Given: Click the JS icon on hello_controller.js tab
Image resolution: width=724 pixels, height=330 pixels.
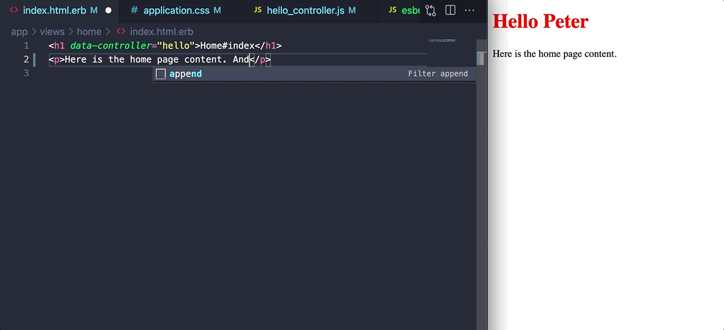Looking at the screenshot, I should (258, 10).
